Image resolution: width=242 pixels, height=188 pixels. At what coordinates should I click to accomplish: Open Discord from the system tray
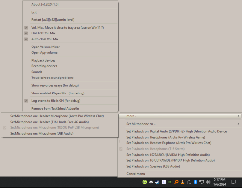point(151,182)
